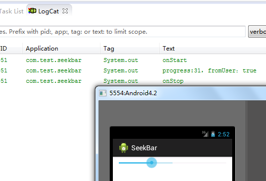
Task: Click the battery charging status icon
Action: pyautogui.click(x=213, y=134)
